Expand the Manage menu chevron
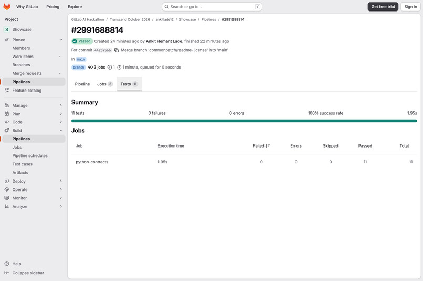The width and height of the screenshot is (423, 281). tap(61, 105)
